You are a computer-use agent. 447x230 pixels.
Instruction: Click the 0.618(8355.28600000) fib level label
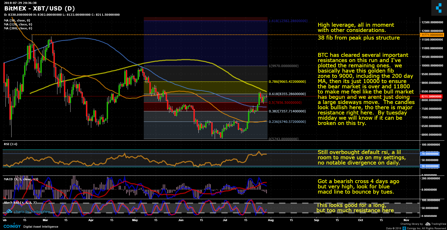tap(287, 94)
